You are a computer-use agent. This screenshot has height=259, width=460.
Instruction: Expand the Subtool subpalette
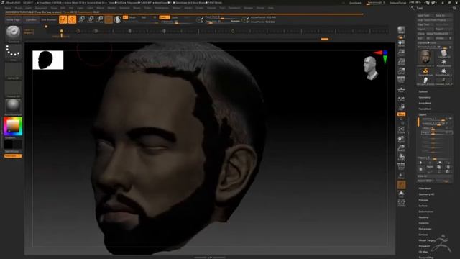pos(423,91)
